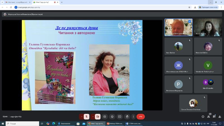Image resolution: width=224 pixels, height=126 pixels.
Task: Open options on the presenter's video tile
Action: coord(190,22)
